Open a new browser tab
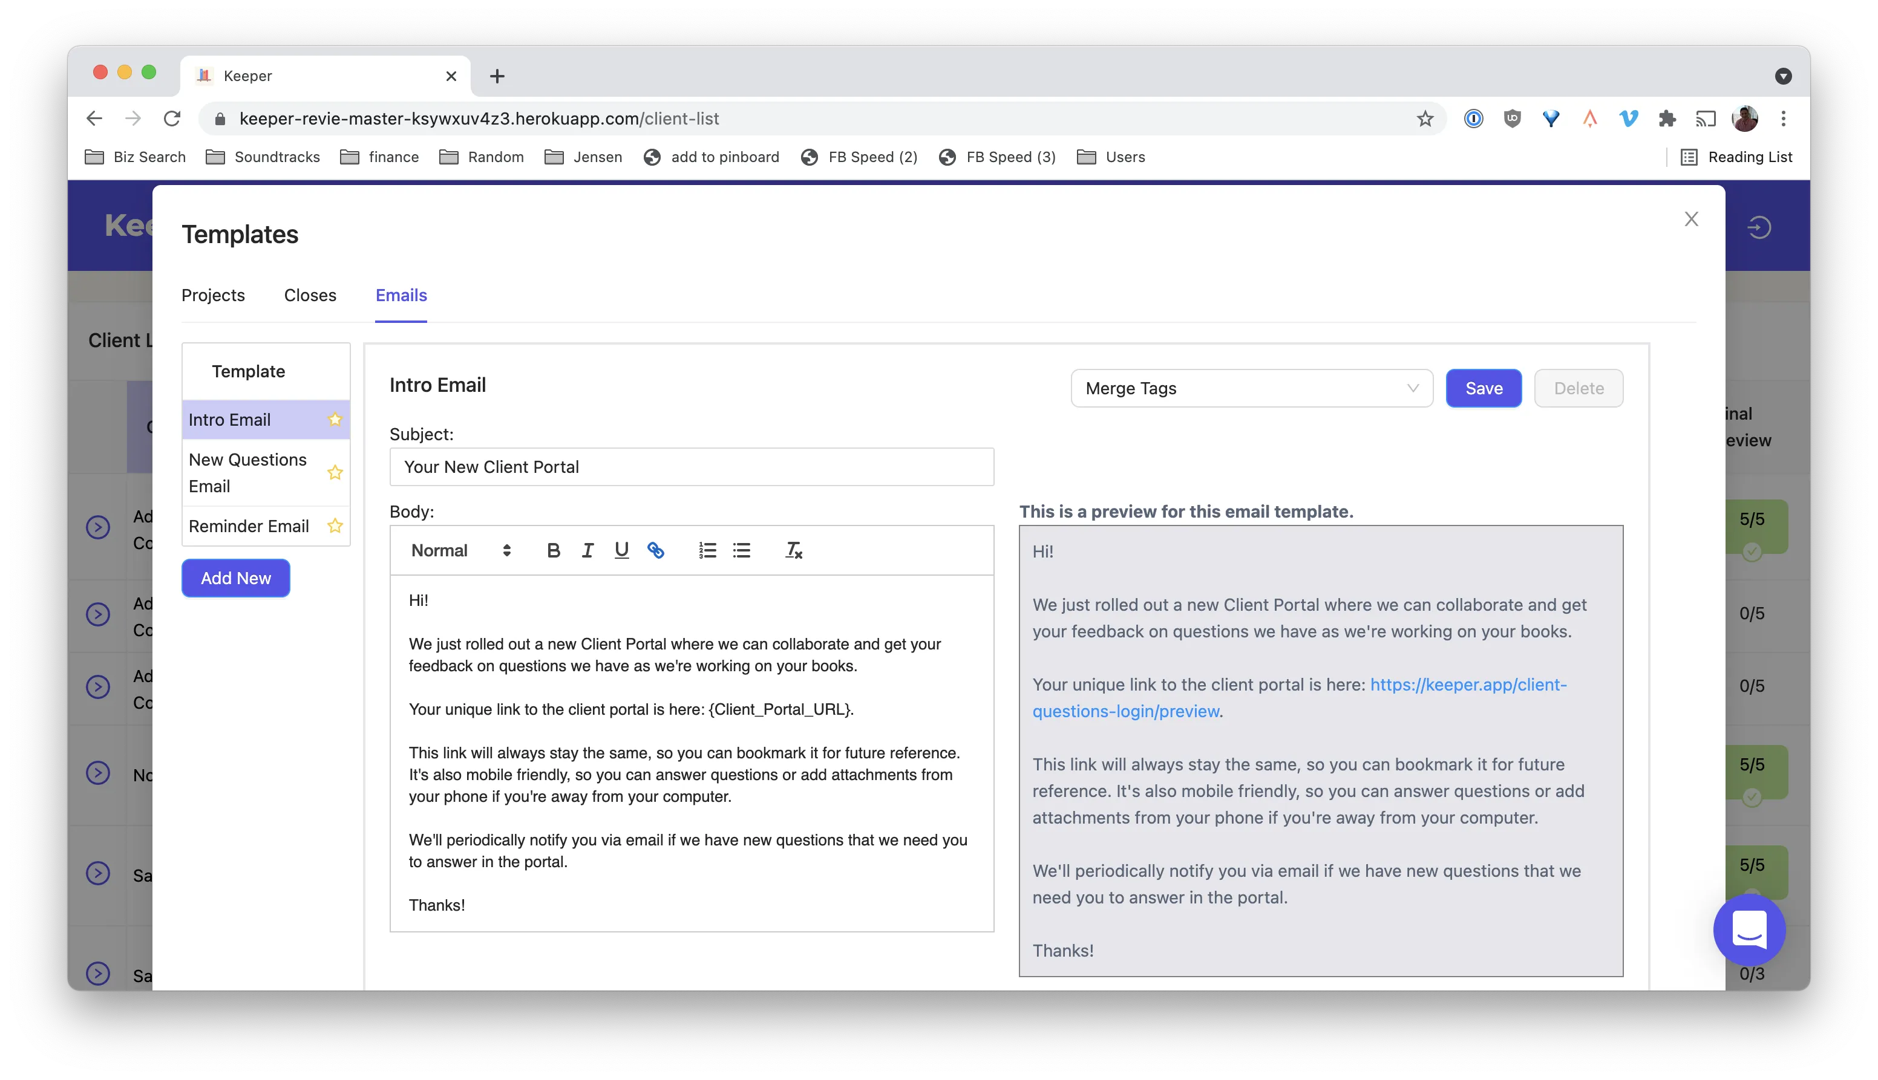The image size is (1878, 1080). (497, 76)
